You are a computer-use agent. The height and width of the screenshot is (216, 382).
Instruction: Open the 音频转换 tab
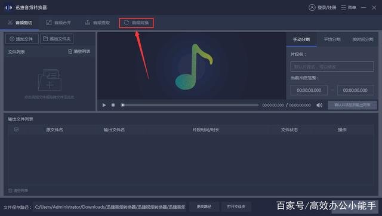137,23
